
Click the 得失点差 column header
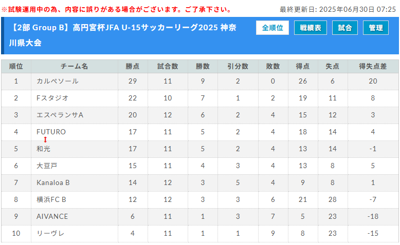pyautogui.click(x=373, y=66)
